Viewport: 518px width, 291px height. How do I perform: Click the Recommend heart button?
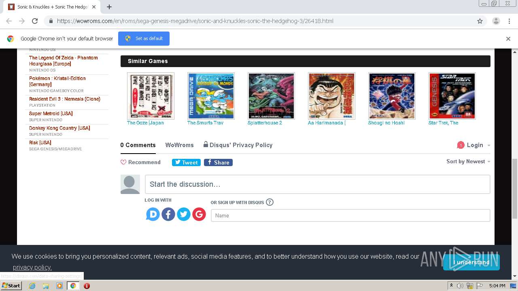[x=140, y=162]
